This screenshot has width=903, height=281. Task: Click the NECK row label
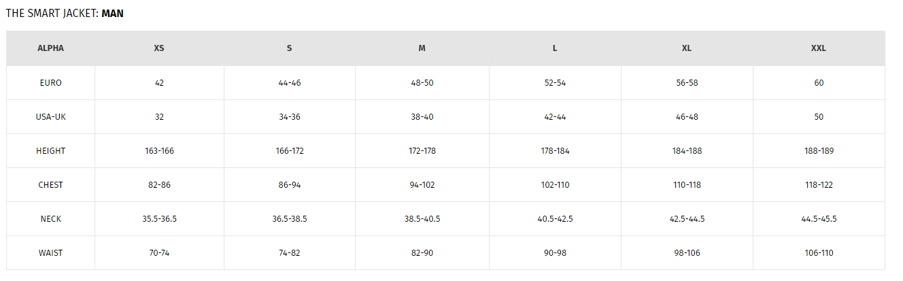point(50,218)
